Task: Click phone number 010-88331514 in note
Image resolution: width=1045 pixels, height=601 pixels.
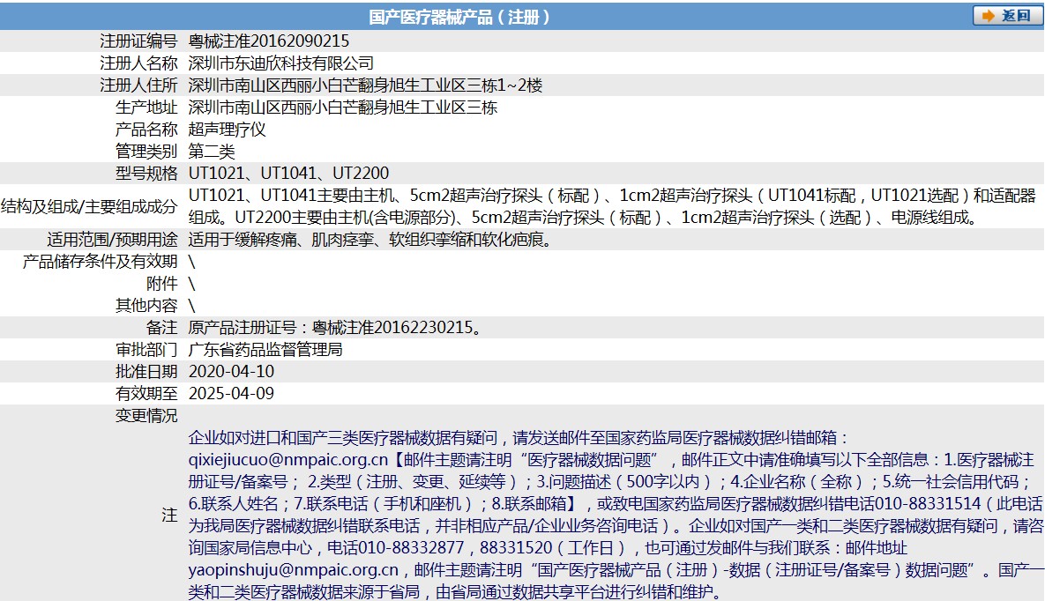Action: coord(928,504)
